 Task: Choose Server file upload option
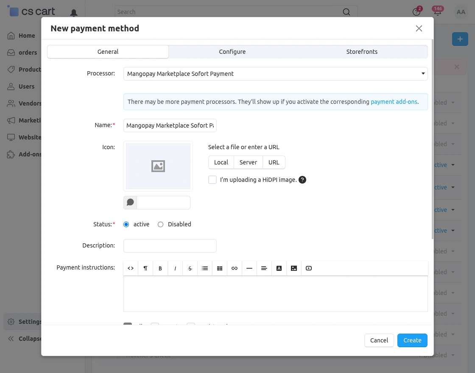pyautogui.click(x=248, y=163)
